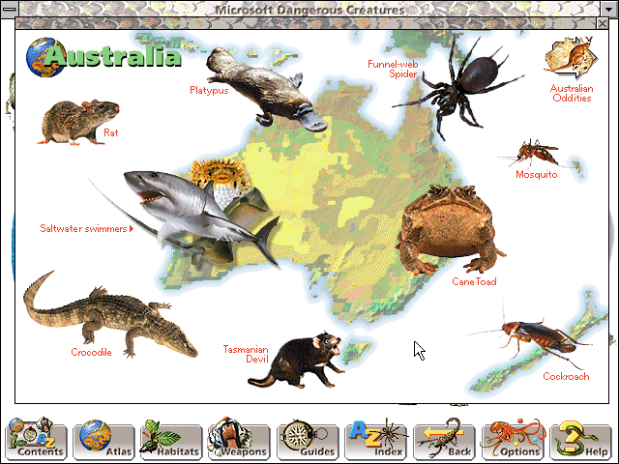
Task: Open the Atlas globe button
Action: (x=104, y=439)
